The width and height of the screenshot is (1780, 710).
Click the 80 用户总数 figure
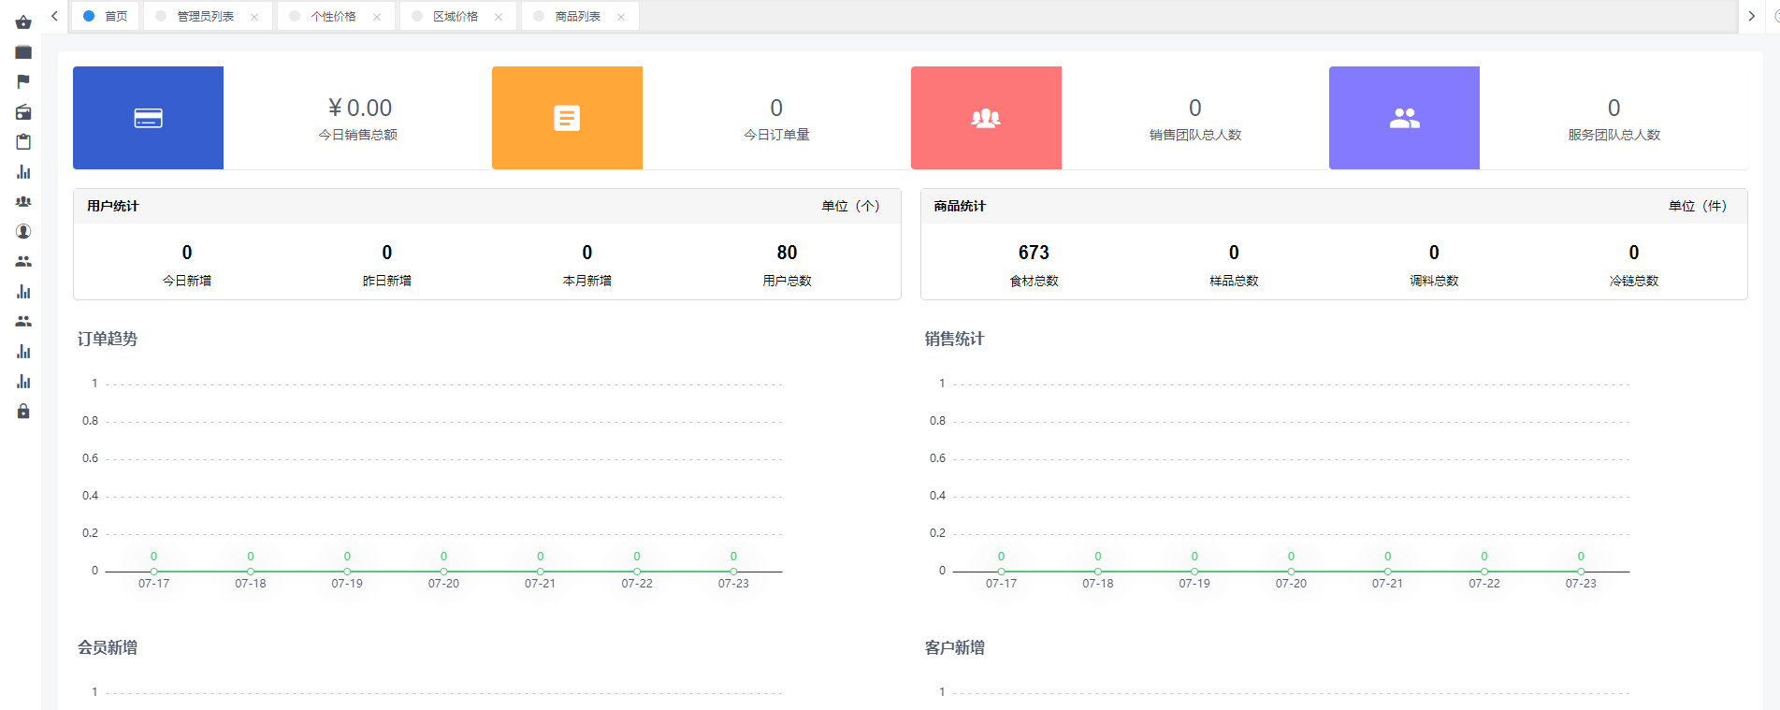point(788,253)
